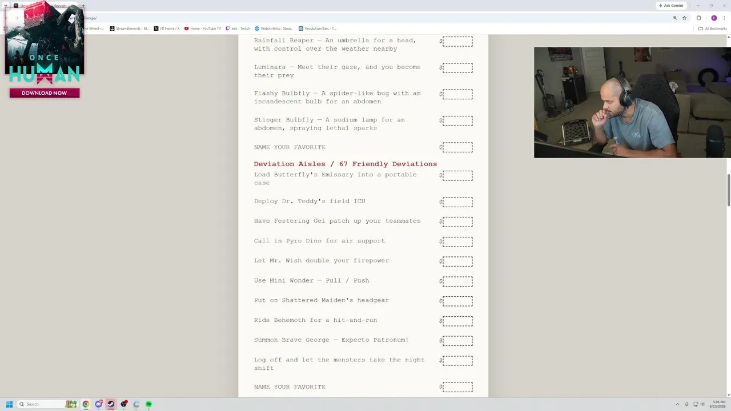Click price field for Flashy Bulbfly
This screenshot has width=731, height=411.
pos(457,94)
